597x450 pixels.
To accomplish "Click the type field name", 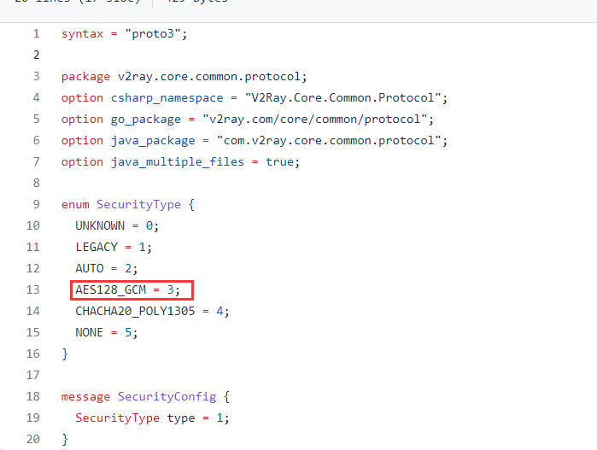I will 181,418.
